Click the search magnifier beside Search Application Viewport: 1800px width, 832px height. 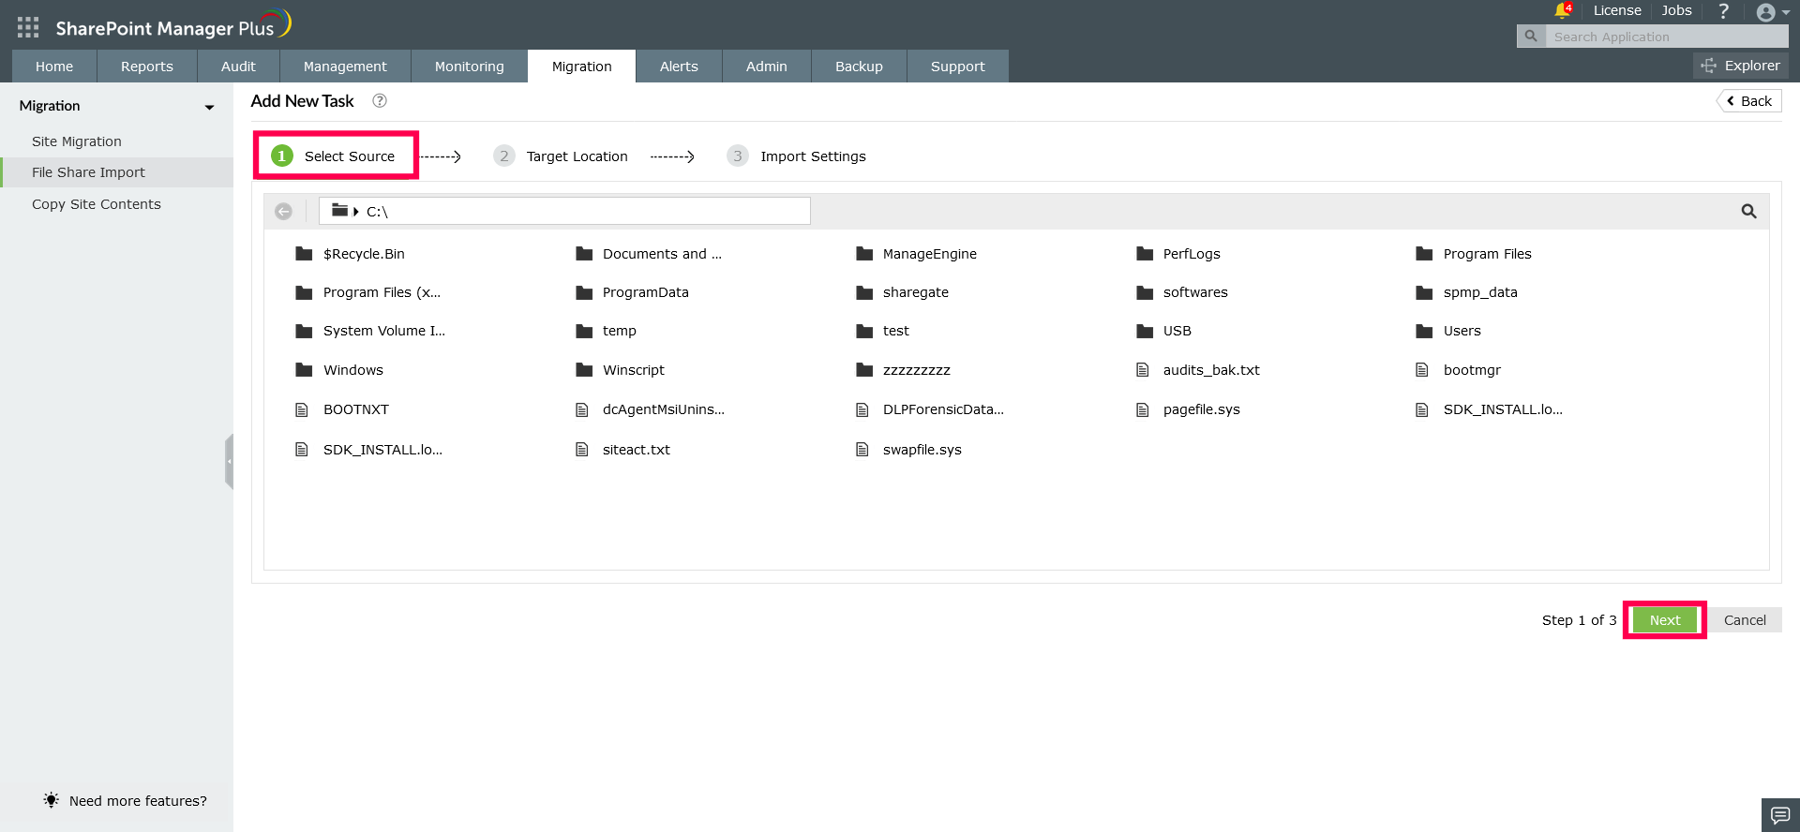pyautogui.click(x=1531, y=37)
